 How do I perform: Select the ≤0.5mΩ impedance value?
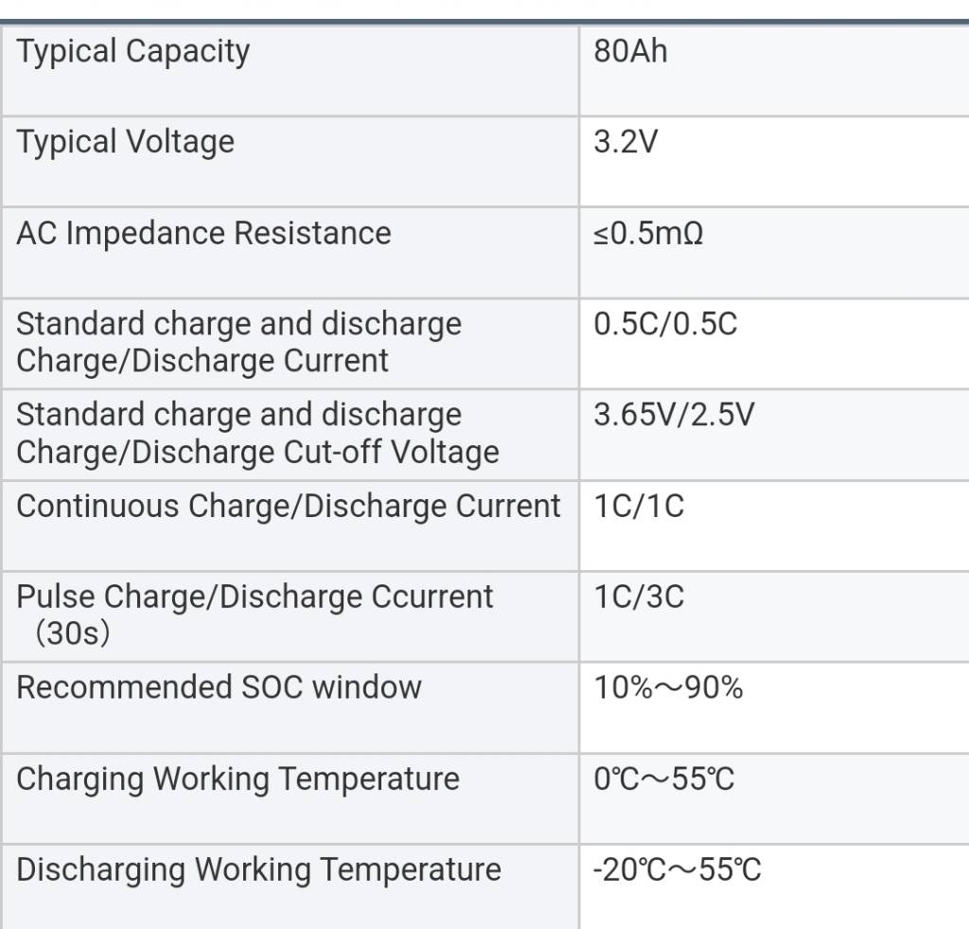click(648, 233)
